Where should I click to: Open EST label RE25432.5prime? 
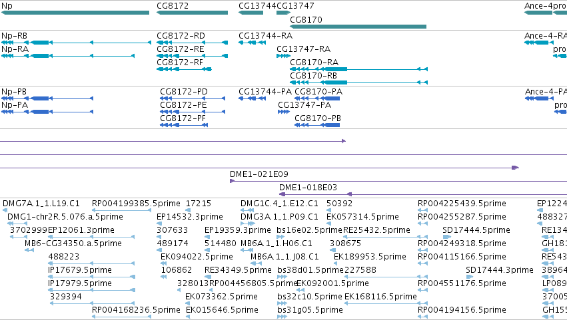point(376,230)
